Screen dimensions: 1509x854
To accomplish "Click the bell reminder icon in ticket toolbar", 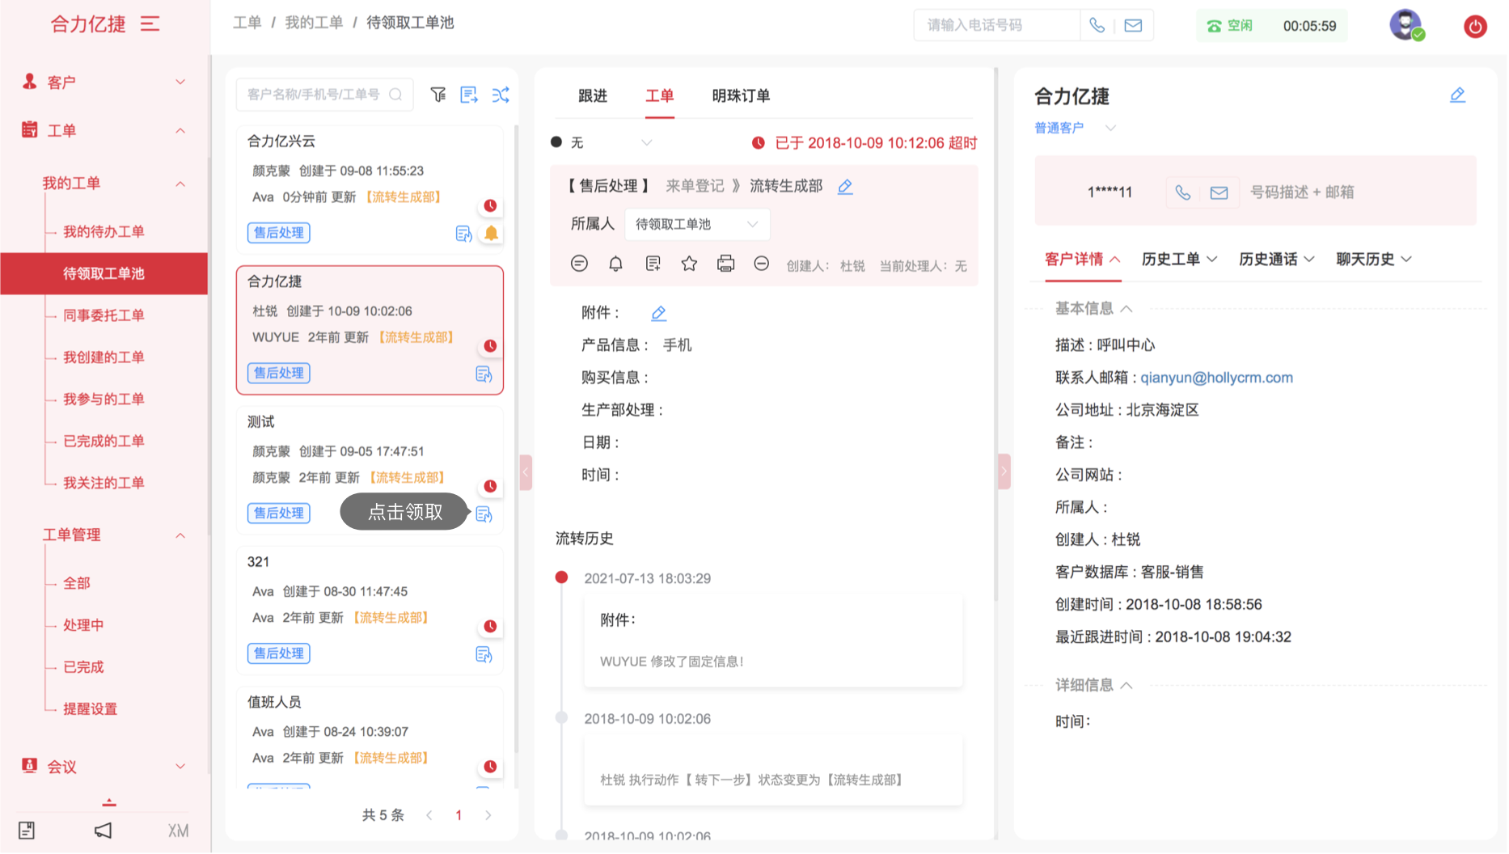I will click(x=615, y=264).
